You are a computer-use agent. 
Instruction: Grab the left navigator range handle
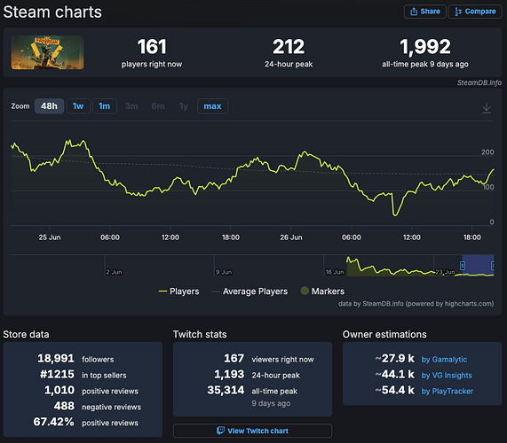(463, 266)
